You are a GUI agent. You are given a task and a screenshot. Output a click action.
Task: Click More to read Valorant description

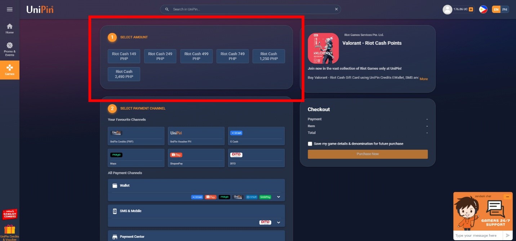tap(423, 79)
